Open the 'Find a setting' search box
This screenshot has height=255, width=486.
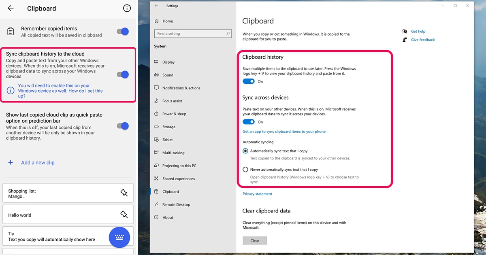click(193, 34)
